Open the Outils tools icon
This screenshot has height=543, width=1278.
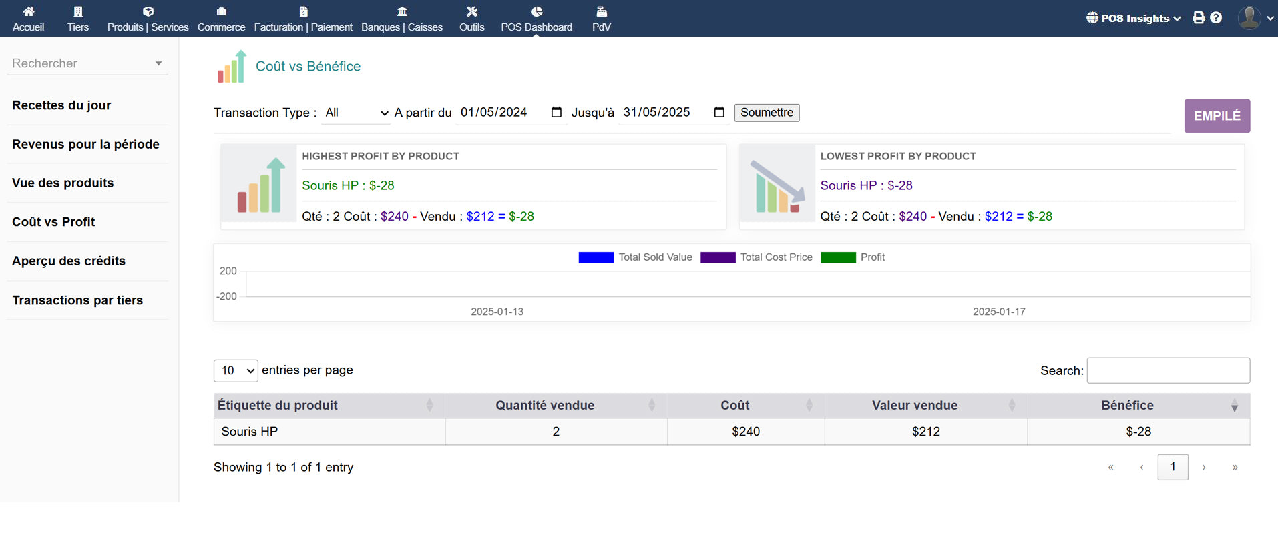(471, 11)
